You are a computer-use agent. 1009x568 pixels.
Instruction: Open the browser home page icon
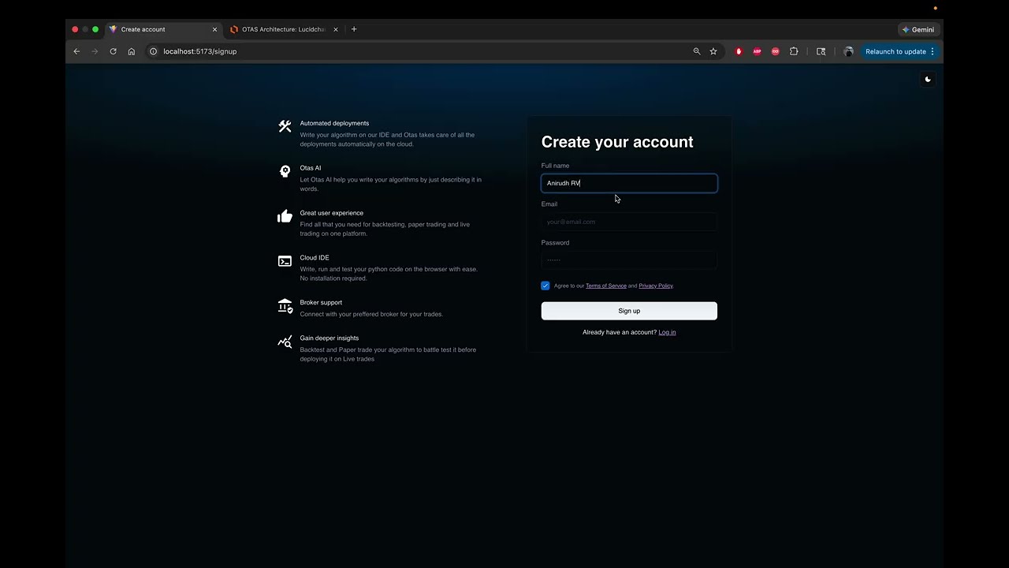(x=131, y=51)
